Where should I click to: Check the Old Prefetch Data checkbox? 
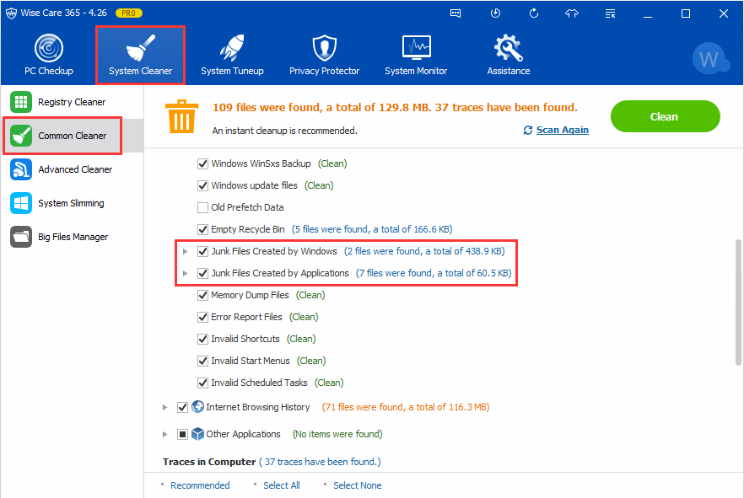(202, 207)
